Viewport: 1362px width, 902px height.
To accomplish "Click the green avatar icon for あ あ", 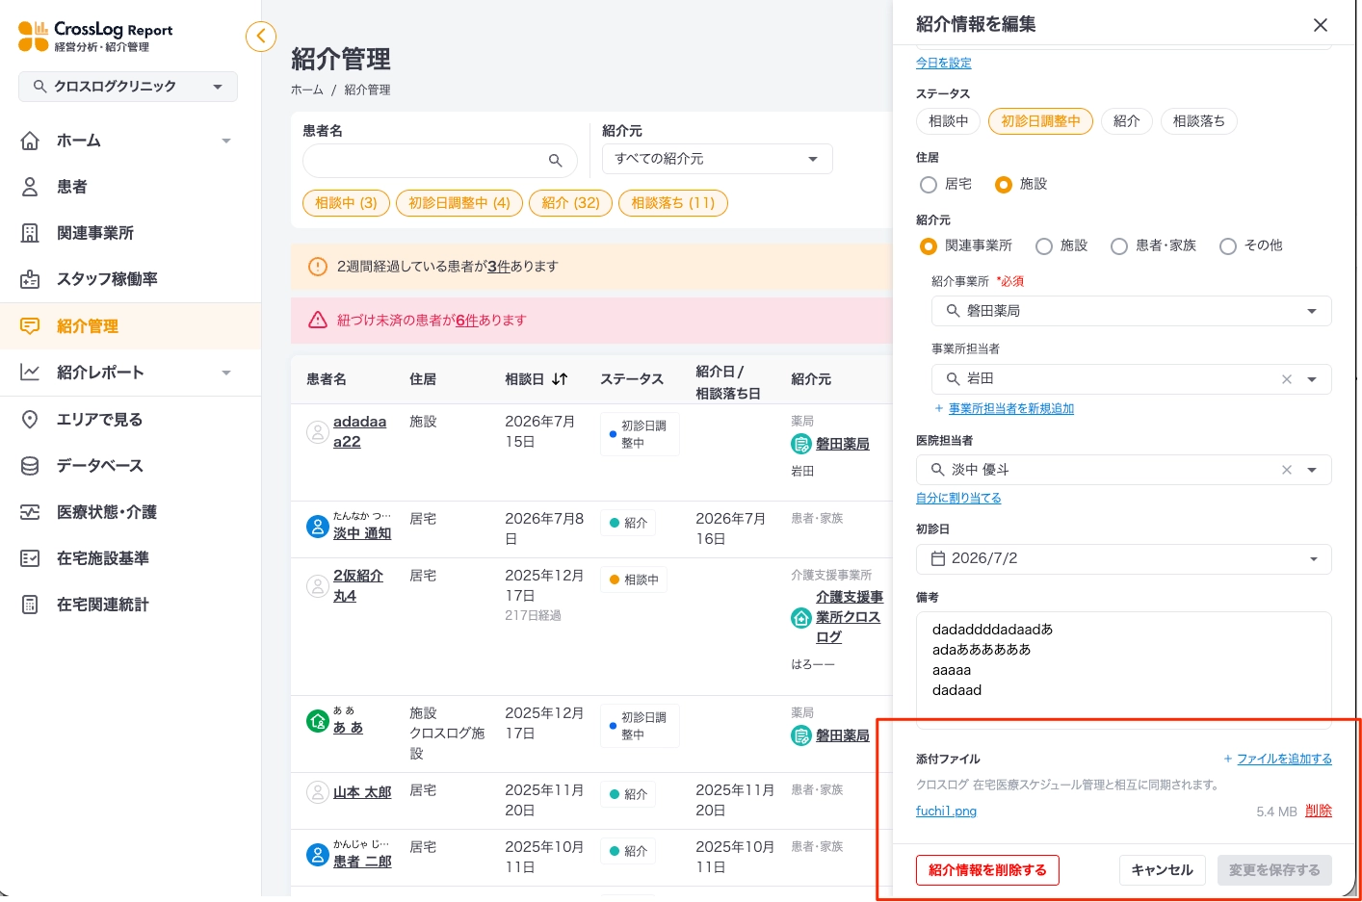I will [x=318, y=720].
